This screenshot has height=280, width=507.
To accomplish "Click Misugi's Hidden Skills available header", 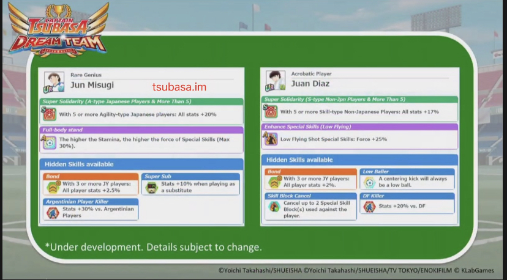I will 141,164.
